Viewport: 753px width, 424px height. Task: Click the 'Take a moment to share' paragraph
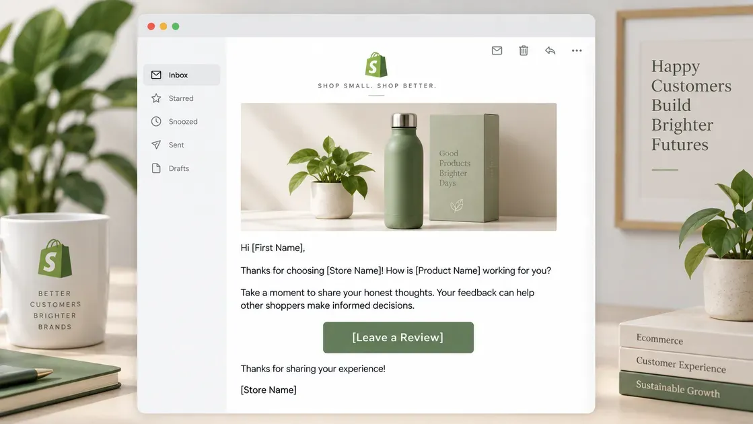coord(388,299)
